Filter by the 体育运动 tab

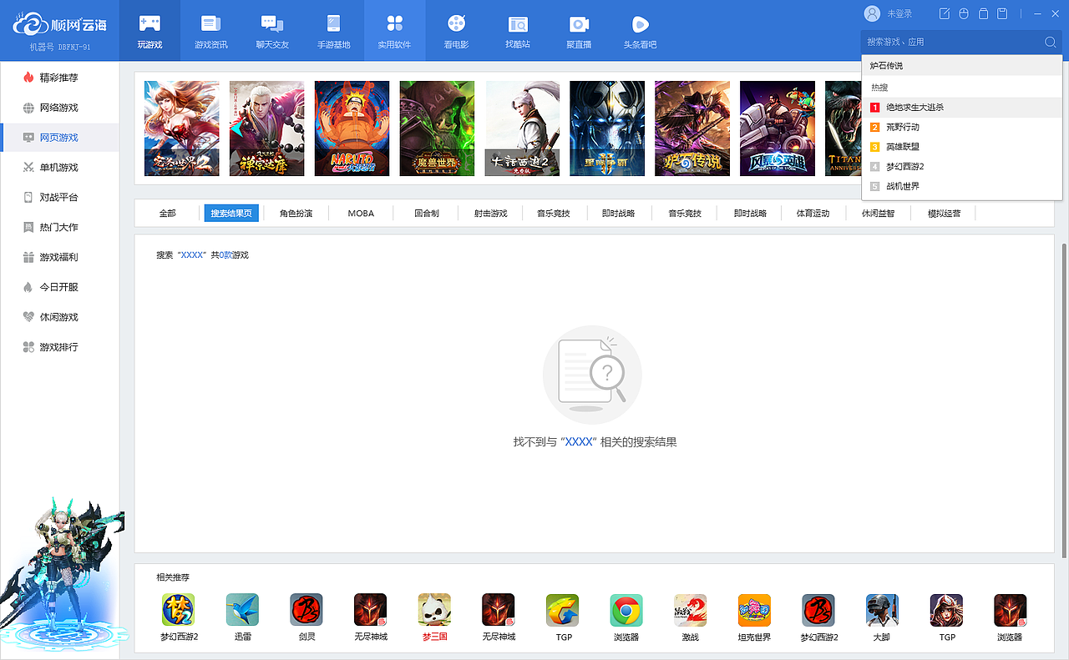pos(813,214)
